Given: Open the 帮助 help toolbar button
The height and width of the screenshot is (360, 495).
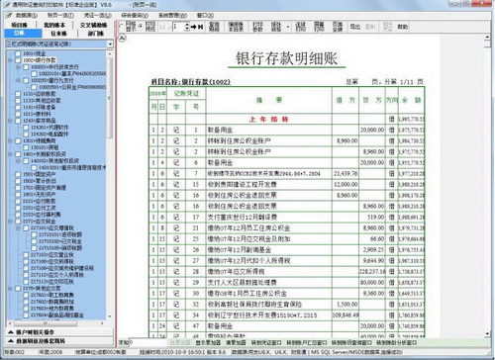Looking at the screenshot, I should (402, 27).
